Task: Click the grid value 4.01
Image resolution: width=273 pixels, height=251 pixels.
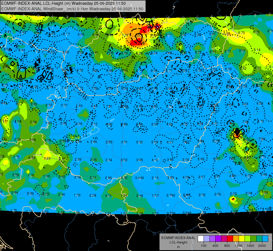Action: point(108,196)
